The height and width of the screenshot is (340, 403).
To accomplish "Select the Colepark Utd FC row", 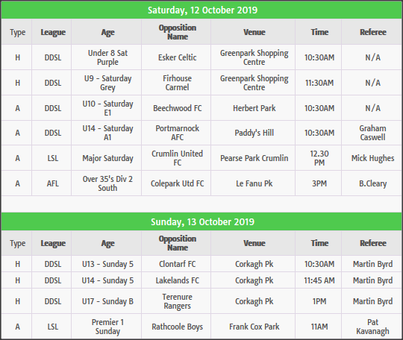I will pyautogui.click(x=201, y=183).
